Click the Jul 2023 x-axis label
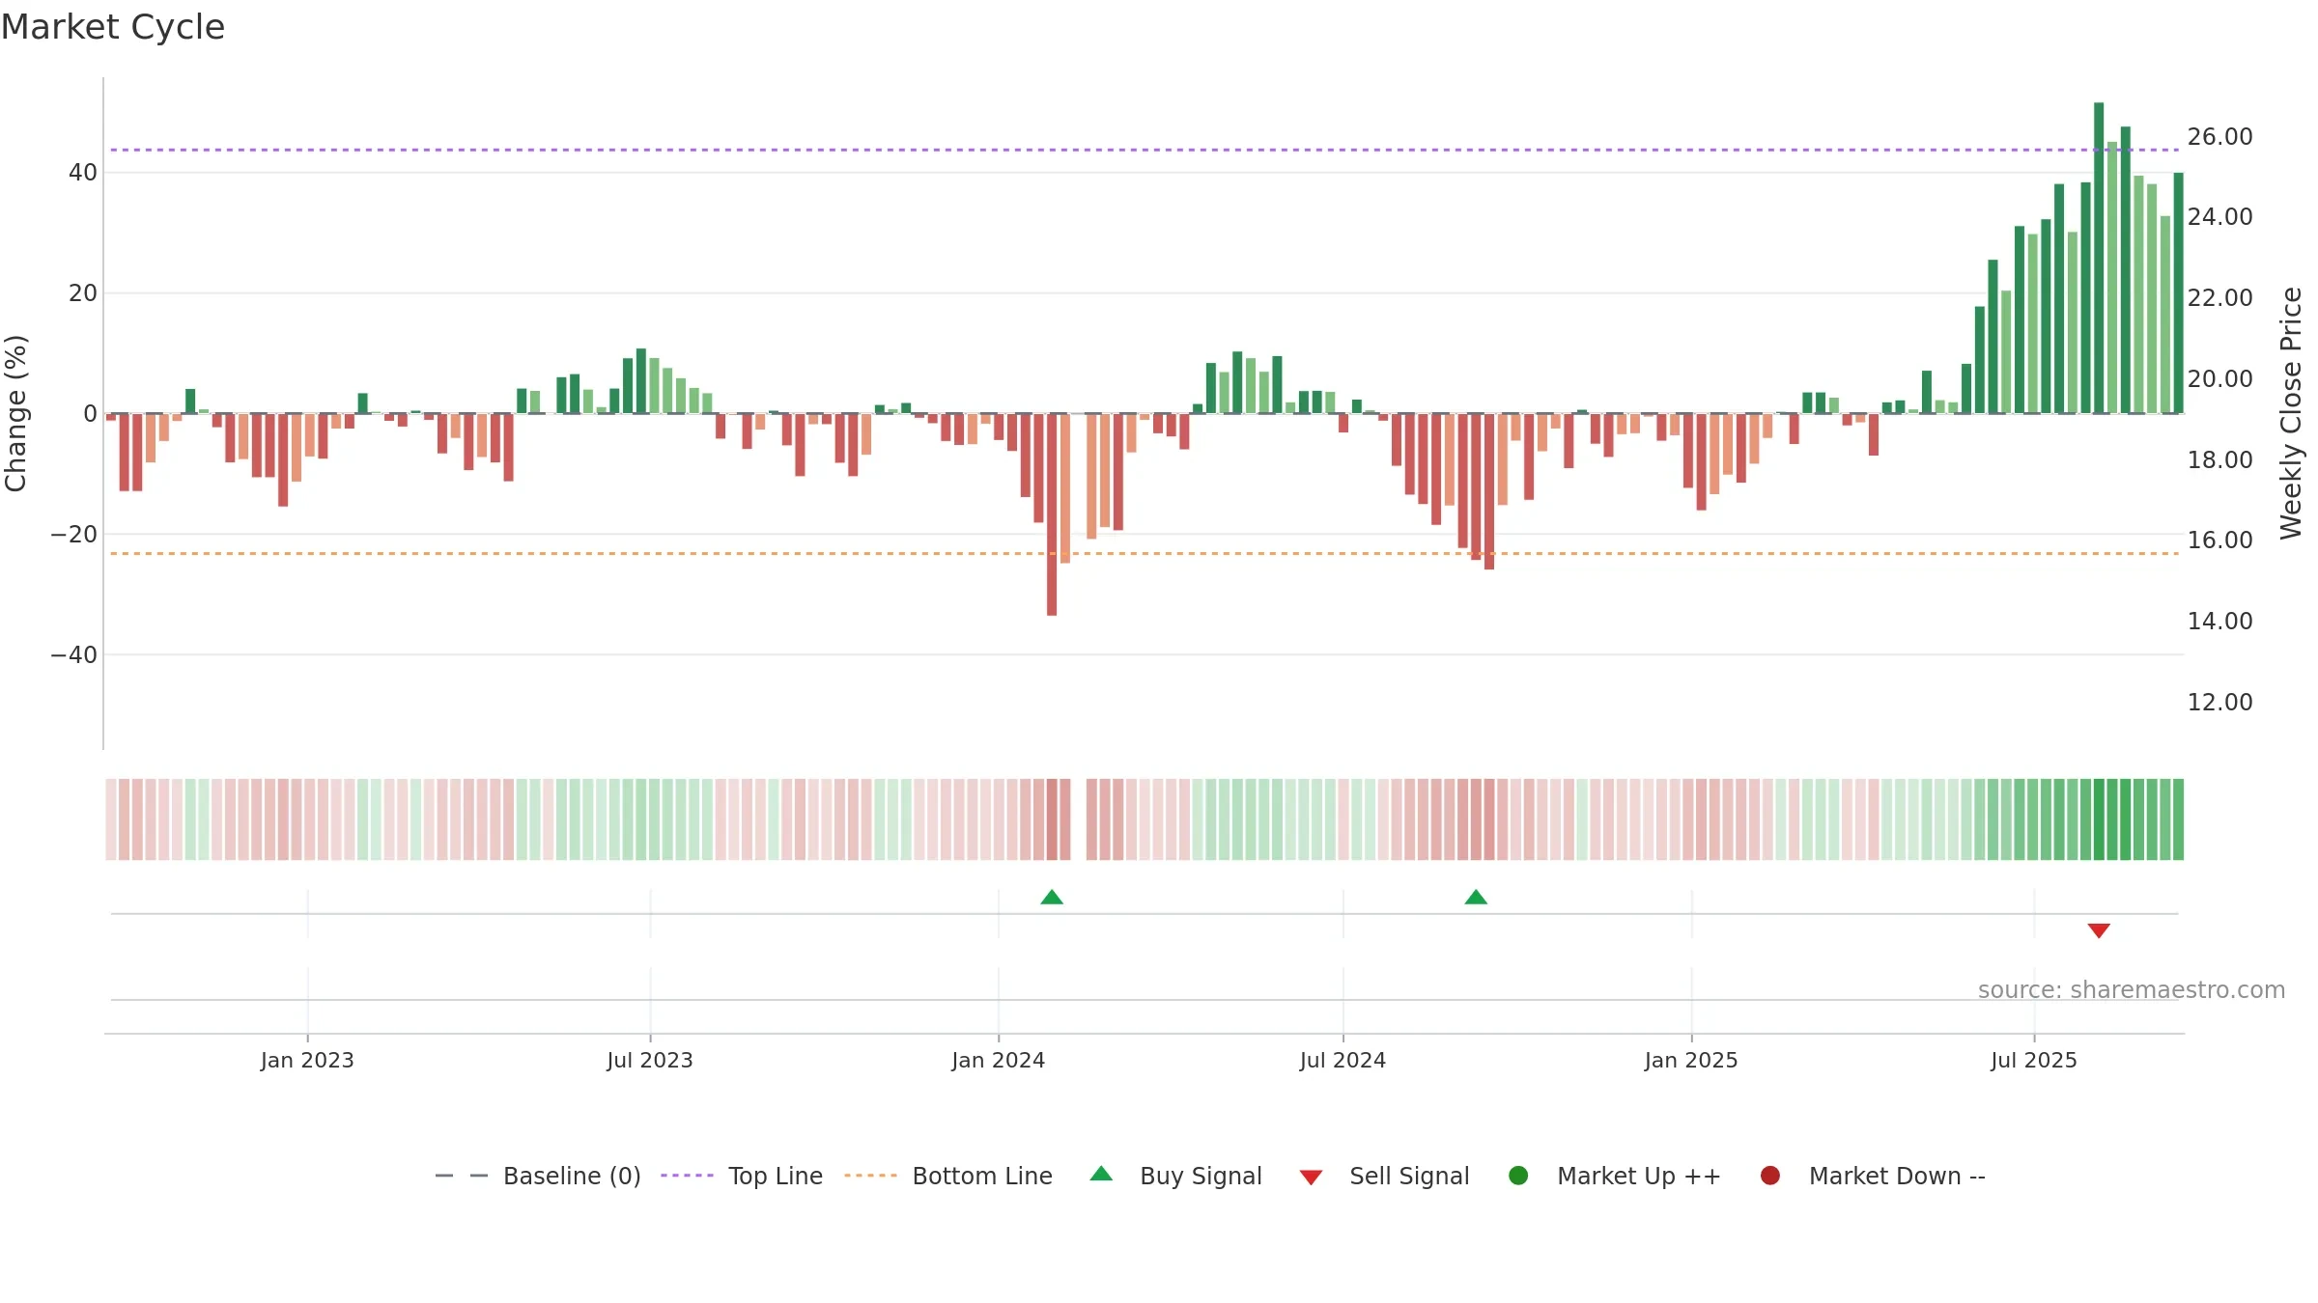Viewport: 2318px width, 1303px height. click(650, 1060)
